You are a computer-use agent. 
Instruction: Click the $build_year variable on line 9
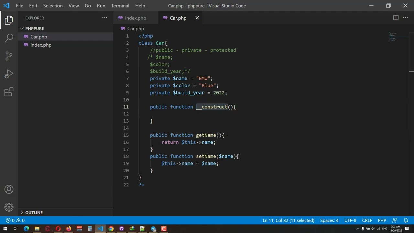click(189, 93)
